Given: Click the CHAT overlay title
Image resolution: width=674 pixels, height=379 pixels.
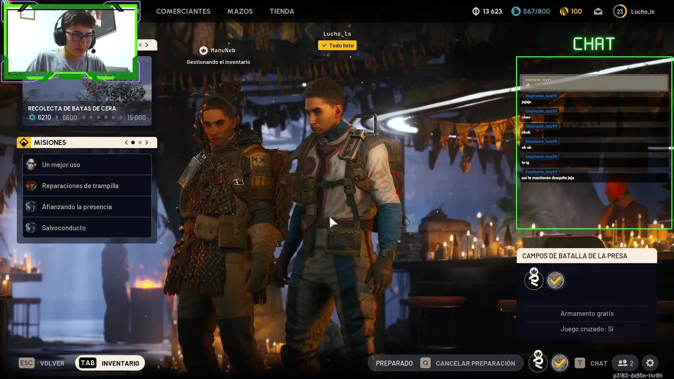Looking at the screenshot, I should (594, 44).
